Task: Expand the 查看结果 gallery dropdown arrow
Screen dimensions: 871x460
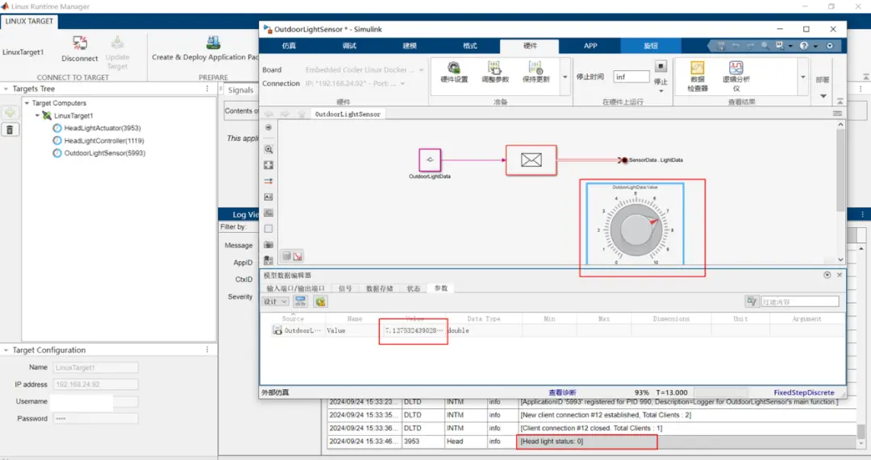Action: pos(802,77)
